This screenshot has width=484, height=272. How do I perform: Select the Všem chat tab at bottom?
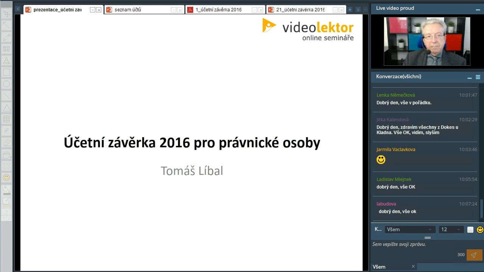[x=379, y=267]
